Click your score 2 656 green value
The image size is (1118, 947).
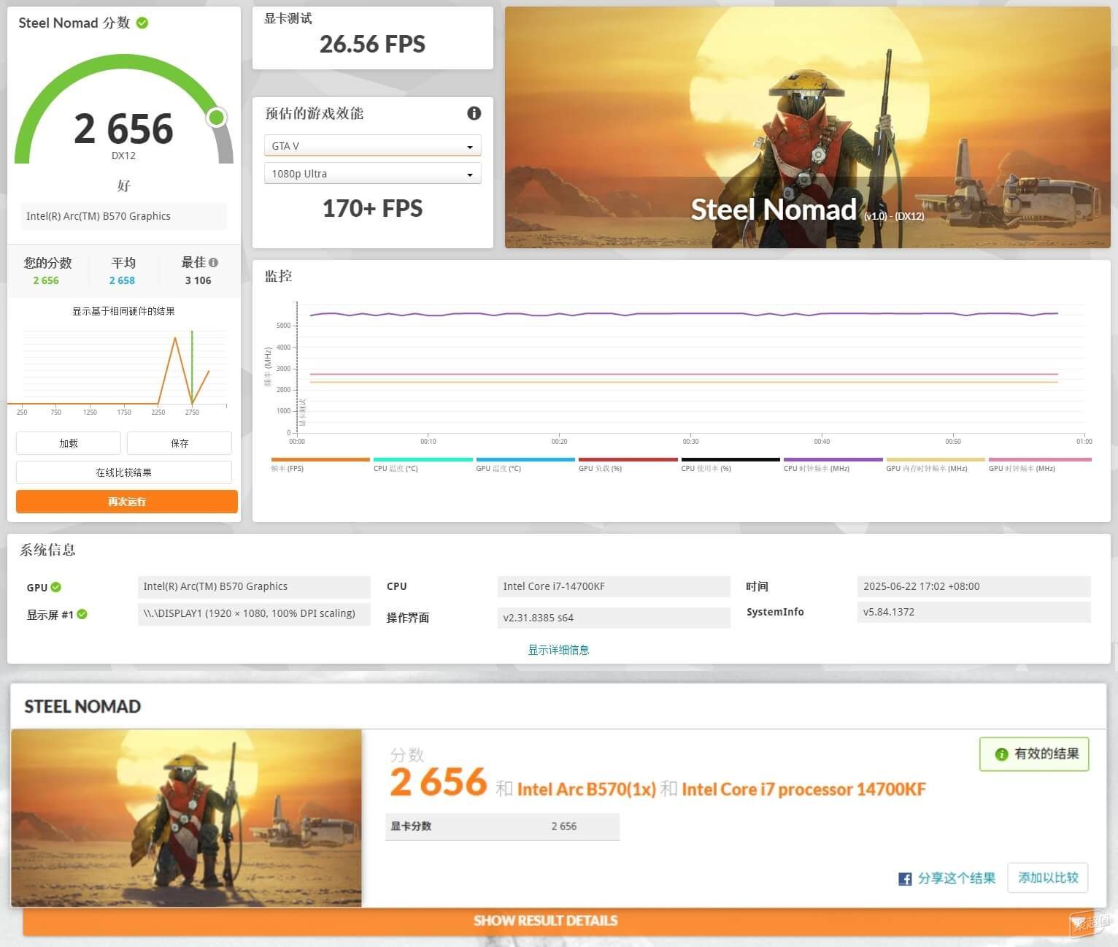coord(46,280)
